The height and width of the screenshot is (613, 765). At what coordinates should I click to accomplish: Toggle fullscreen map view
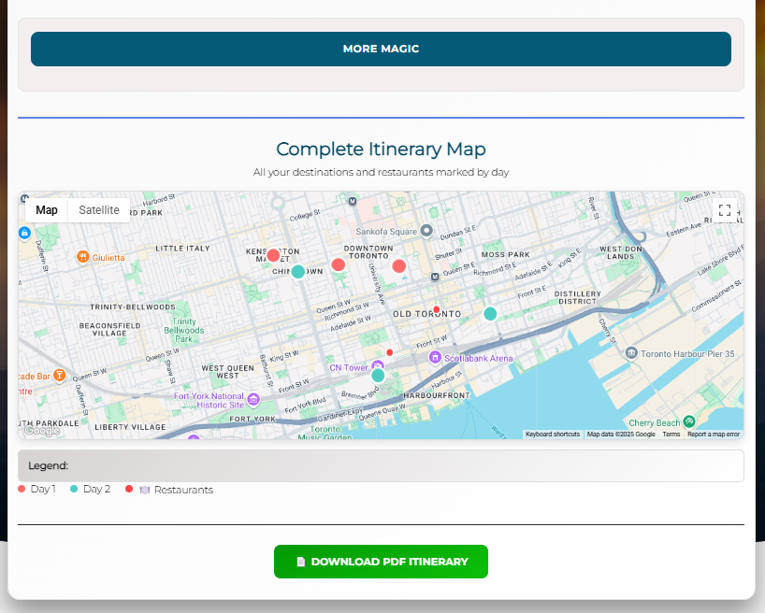tap(725, 210)
